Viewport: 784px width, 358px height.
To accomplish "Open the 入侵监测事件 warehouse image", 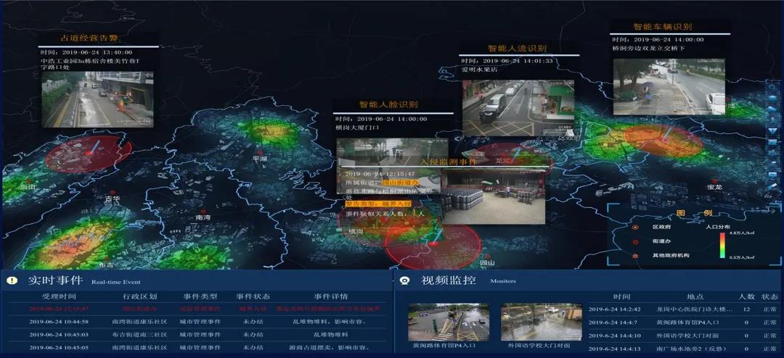I will coord(493,196).
